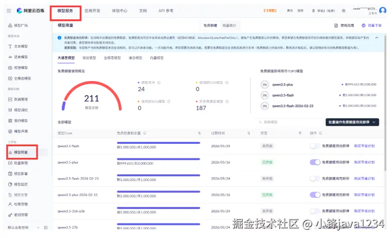Select the 大语言模型 tab

click(66, 58)
